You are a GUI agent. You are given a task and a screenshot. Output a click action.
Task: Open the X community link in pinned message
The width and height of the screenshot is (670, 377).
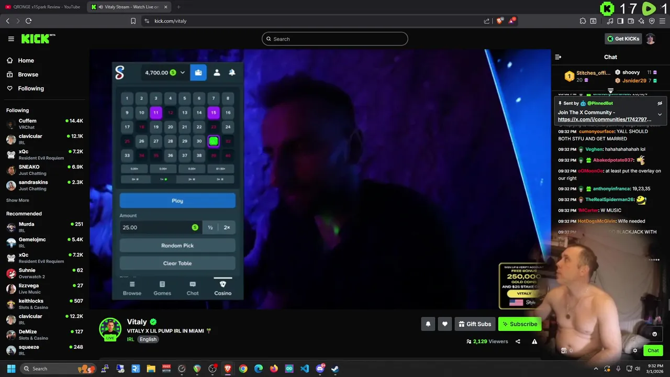(x=605, y=119)
